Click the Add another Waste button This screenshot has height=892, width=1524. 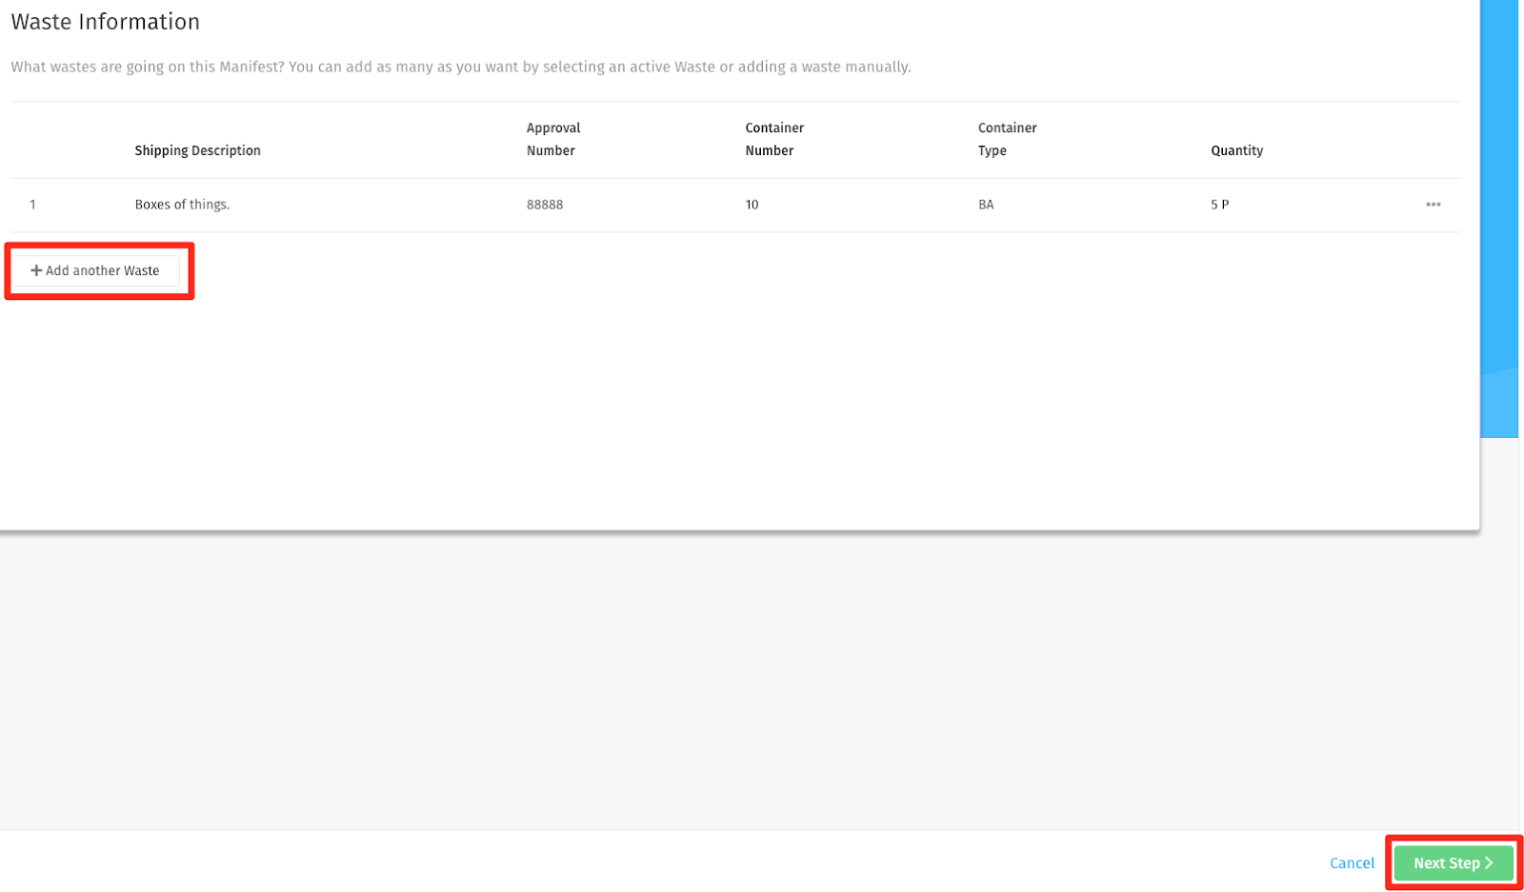coord(95,270)
